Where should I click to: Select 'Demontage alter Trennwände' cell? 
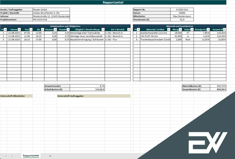pyautogui.click(x=87, y=33)
